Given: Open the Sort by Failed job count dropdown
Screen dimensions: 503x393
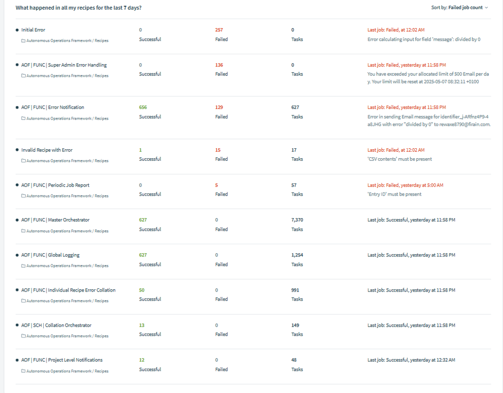Looking at the screenshot, I should click(x=460, y=8).
